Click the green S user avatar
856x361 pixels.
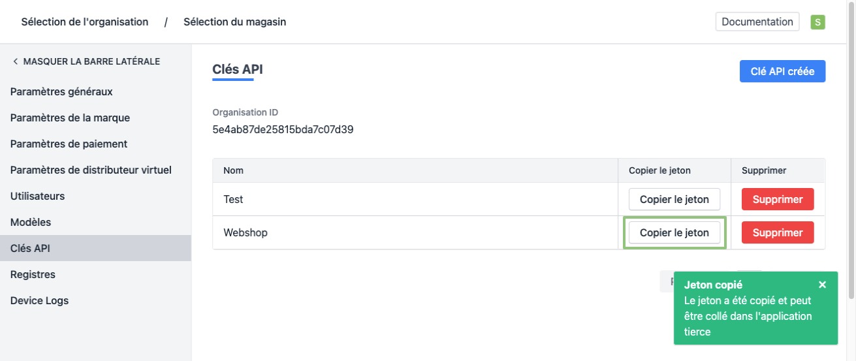click(817, 22)
